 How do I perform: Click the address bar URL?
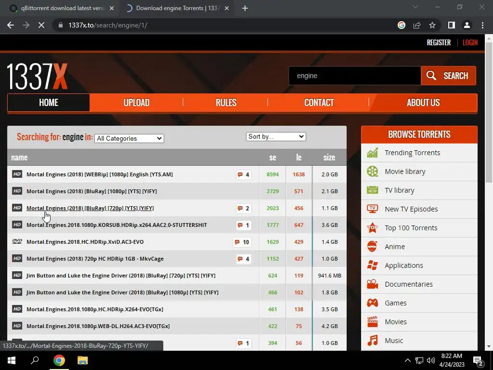(x=108, y=25)
